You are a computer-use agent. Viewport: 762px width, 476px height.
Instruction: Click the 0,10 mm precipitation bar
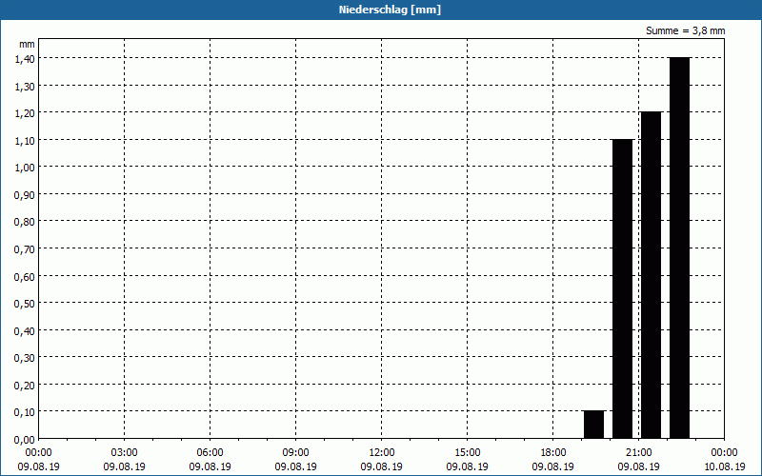click(593, 425)
